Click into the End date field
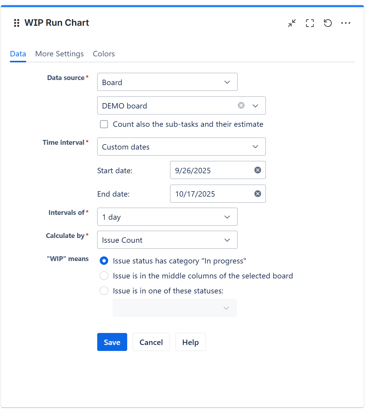 click(x=211, y=194)
